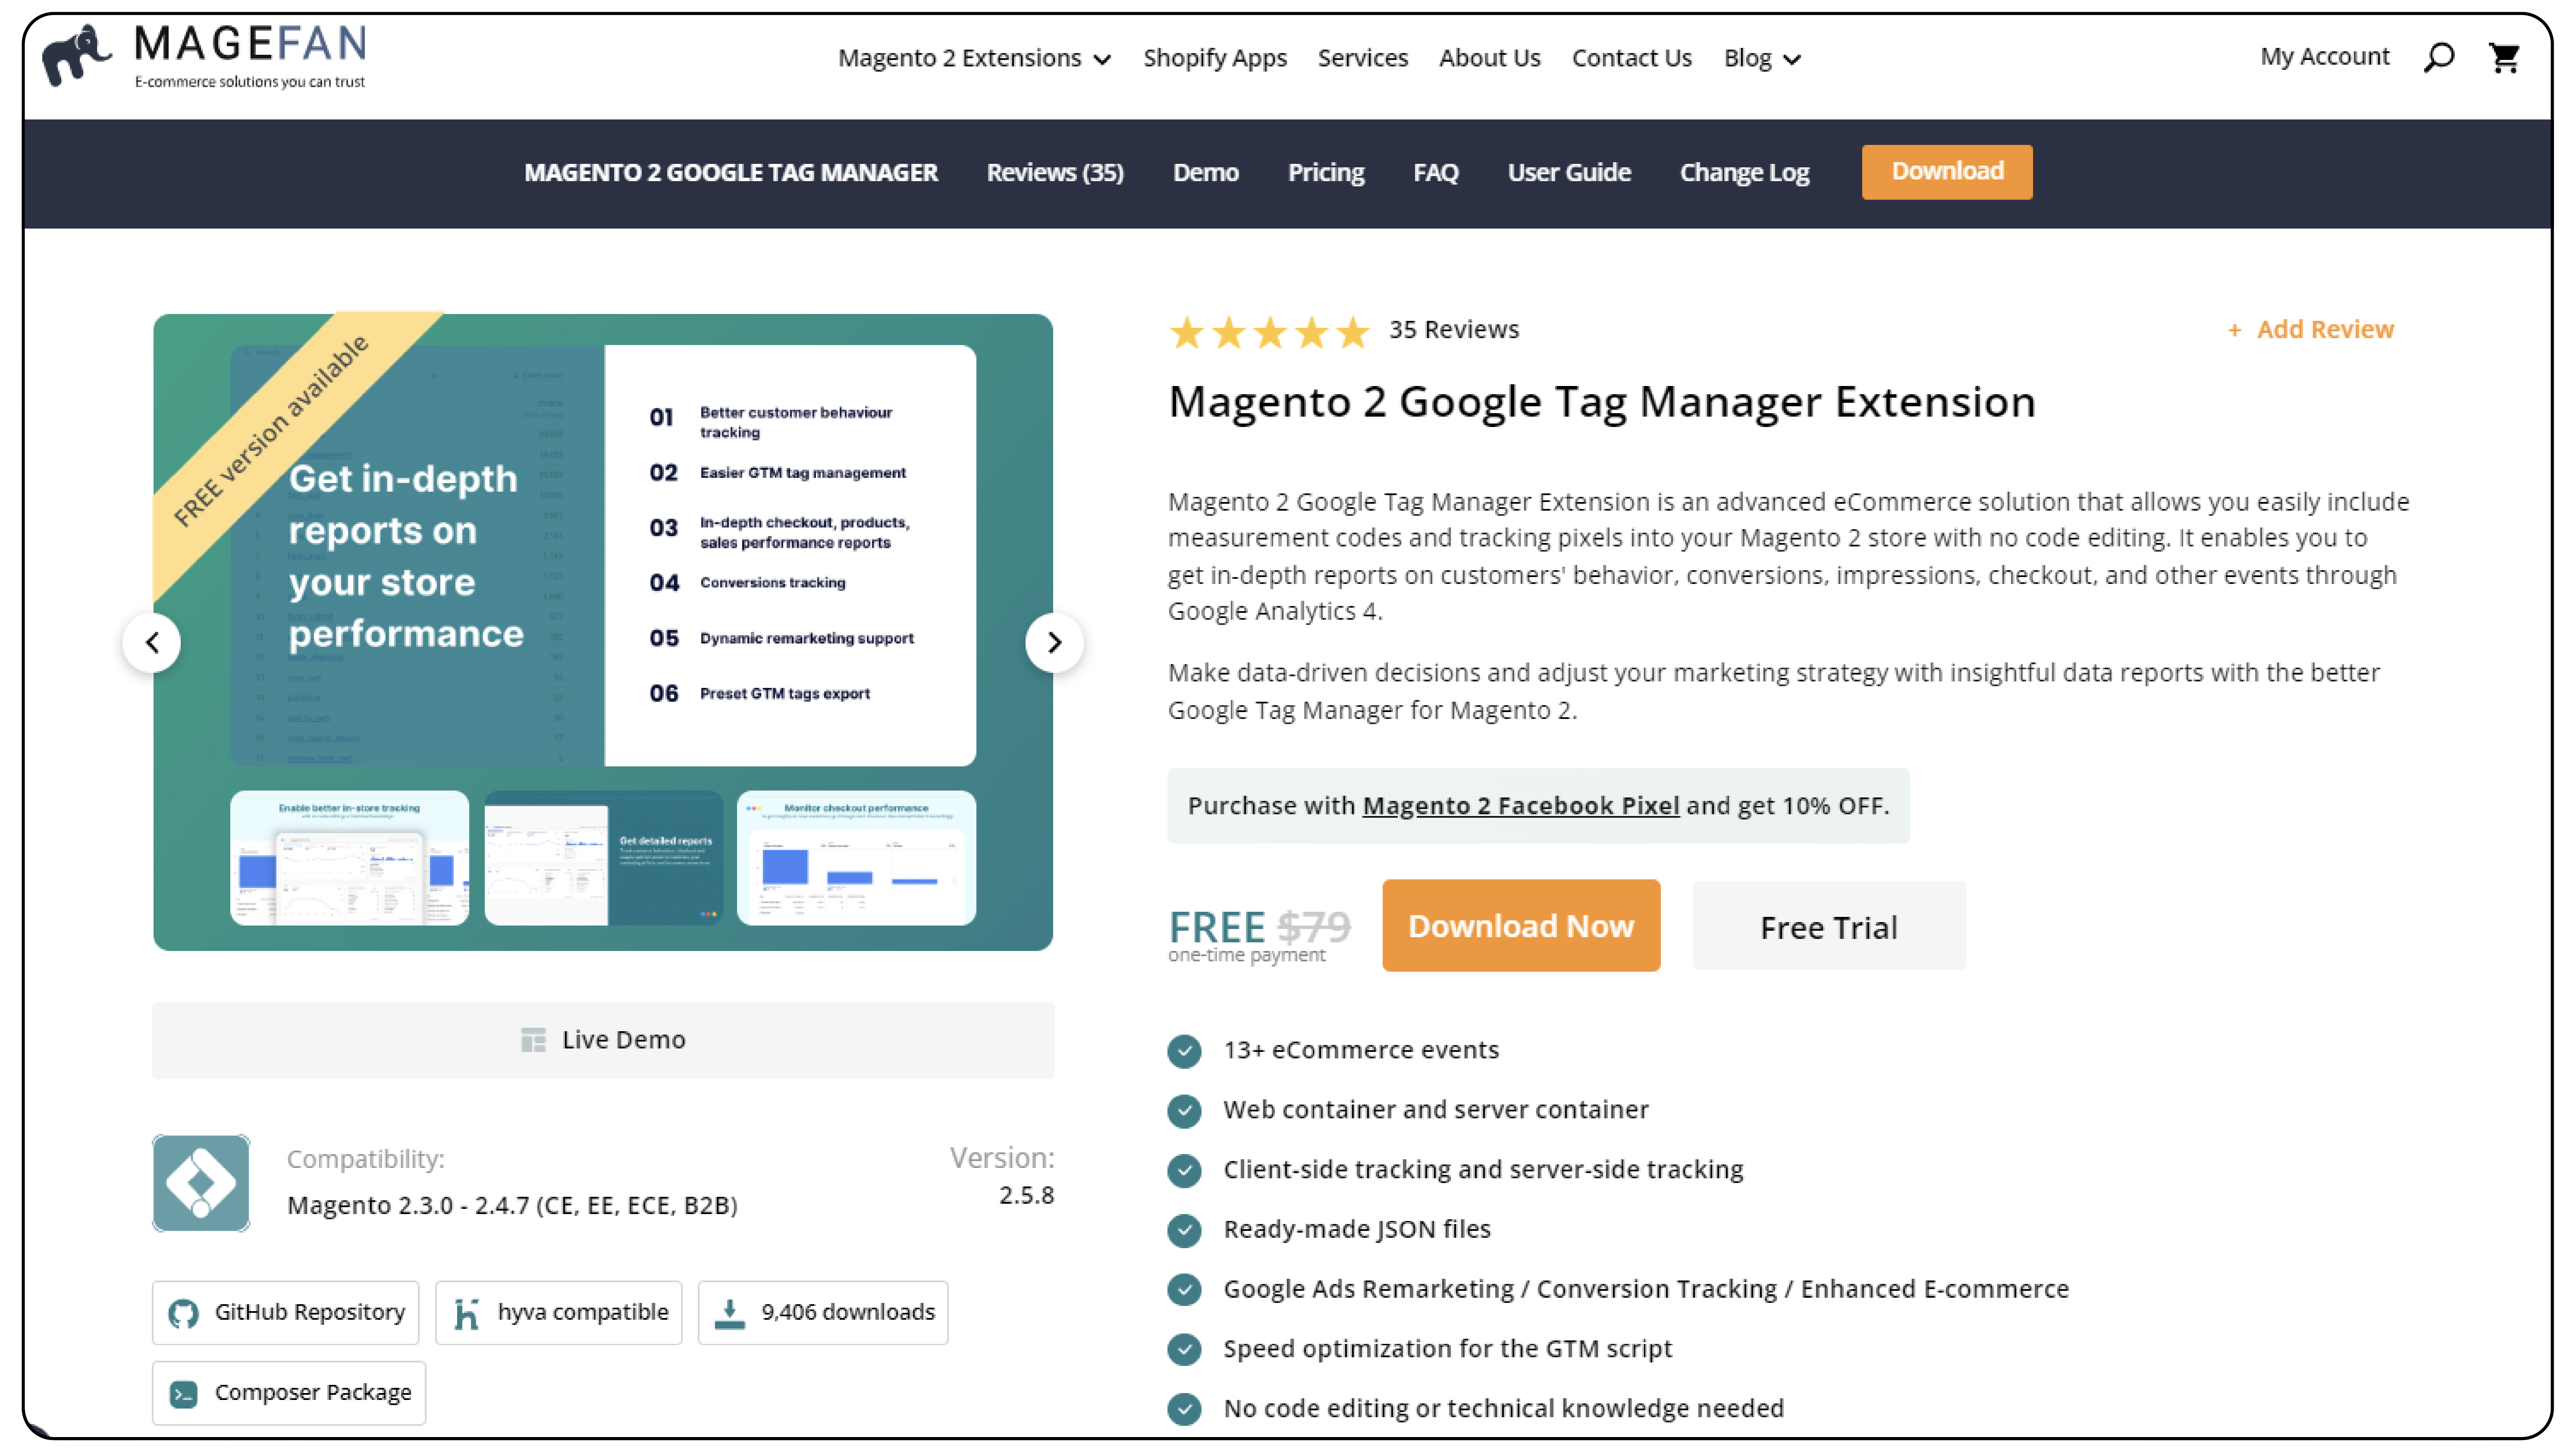Go to About Us
Image resolution: width=2576 pixels, height=1453 pixels.
[x=1489, y=58]
